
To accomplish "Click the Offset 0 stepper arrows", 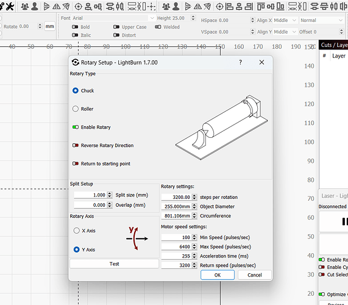I will pos(341,32).
